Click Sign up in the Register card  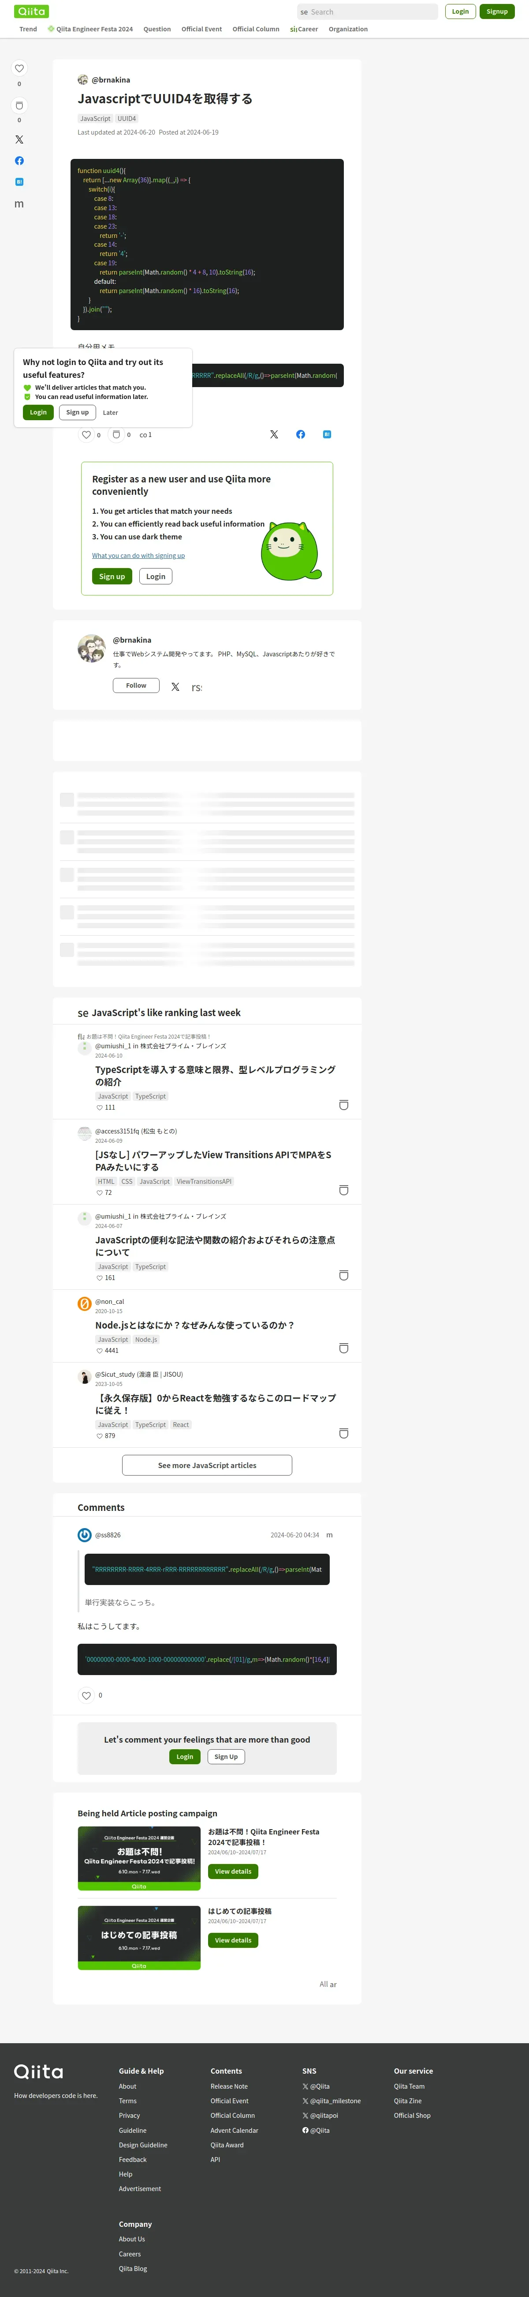(112, 577)
